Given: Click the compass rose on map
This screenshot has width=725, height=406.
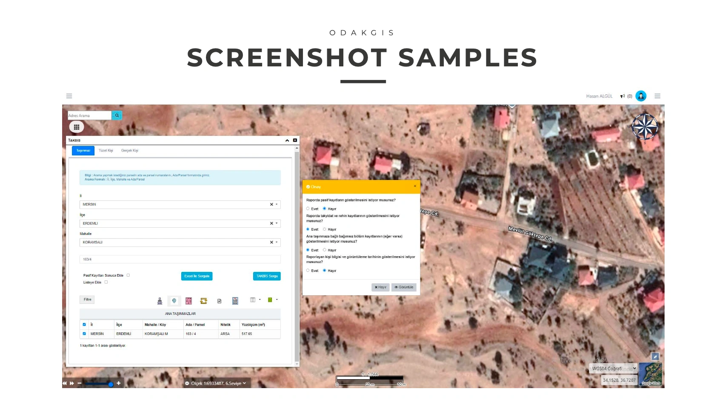Looking at the screenshot, I should point(644,126).
